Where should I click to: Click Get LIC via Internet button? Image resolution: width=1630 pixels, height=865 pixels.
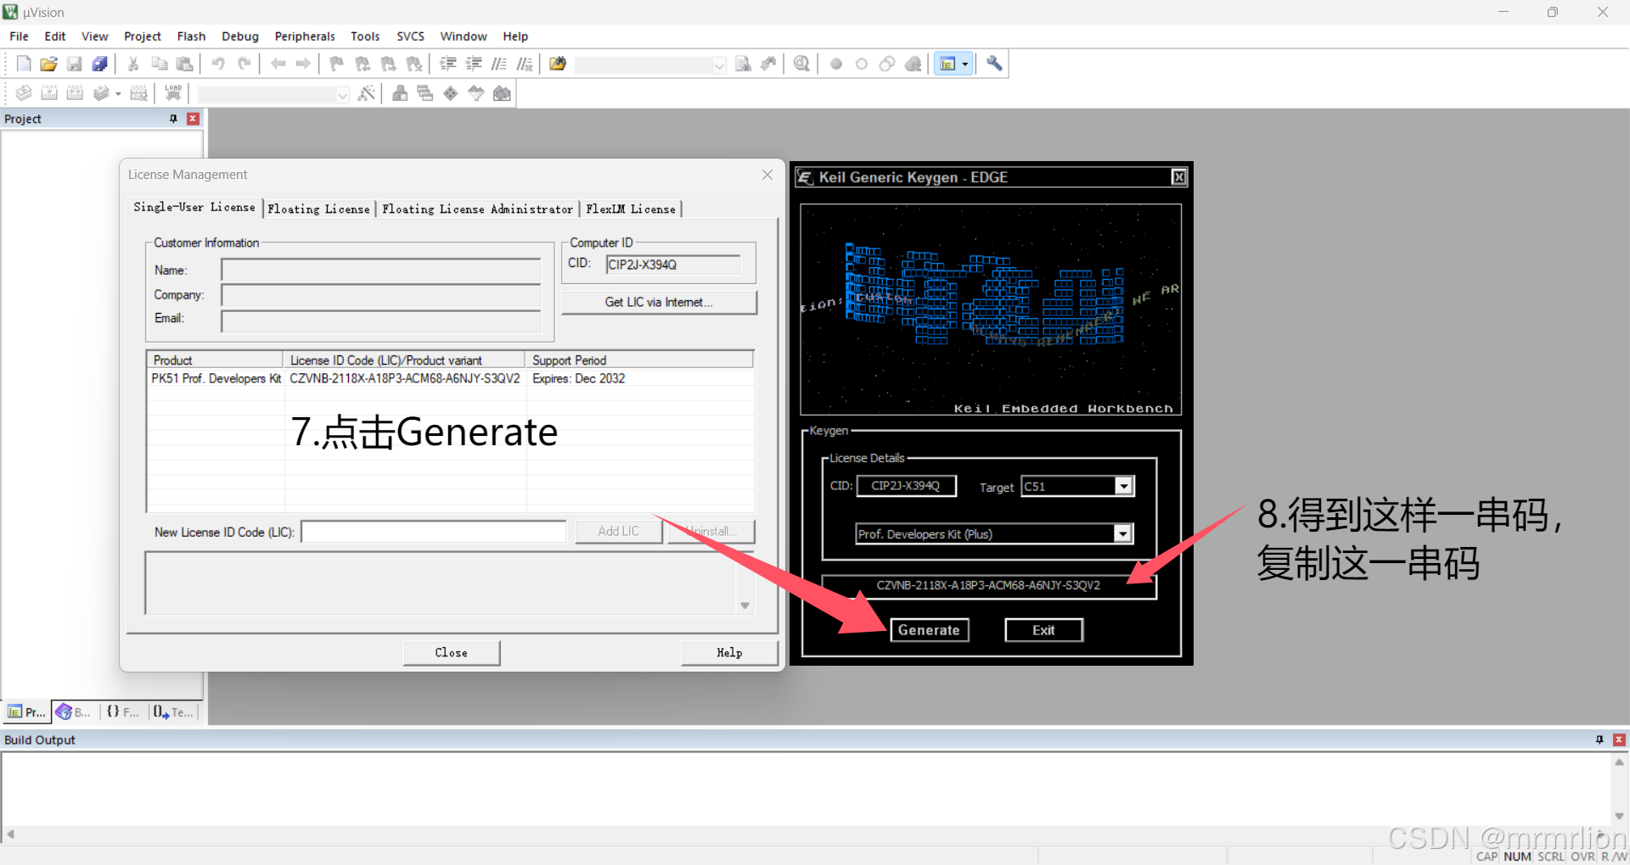tap(659, 302)
